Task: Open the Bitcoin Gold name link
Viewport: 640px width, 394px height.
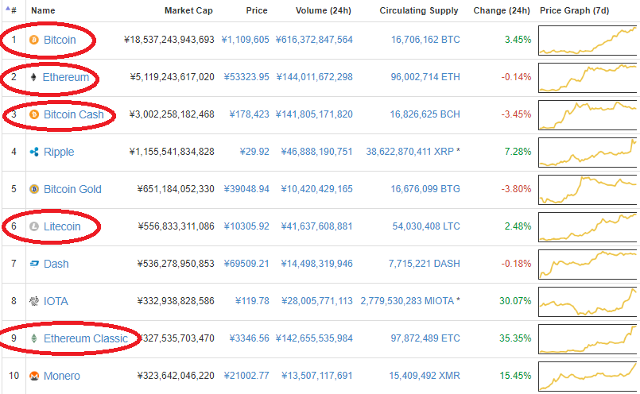Action: point(72,189)
